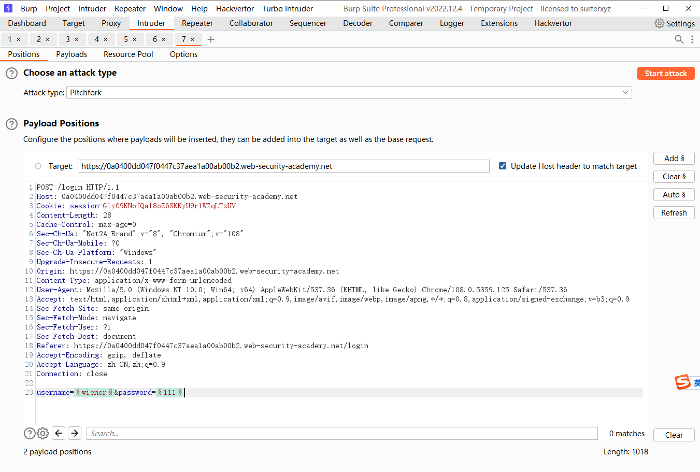Click the search magnifier icon in the tab bar

click(x=679, y=39)
